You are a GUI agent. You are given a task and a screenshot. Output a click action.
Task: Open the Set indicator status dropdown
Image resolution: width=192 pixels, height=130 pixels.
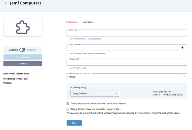click(127, 77)
